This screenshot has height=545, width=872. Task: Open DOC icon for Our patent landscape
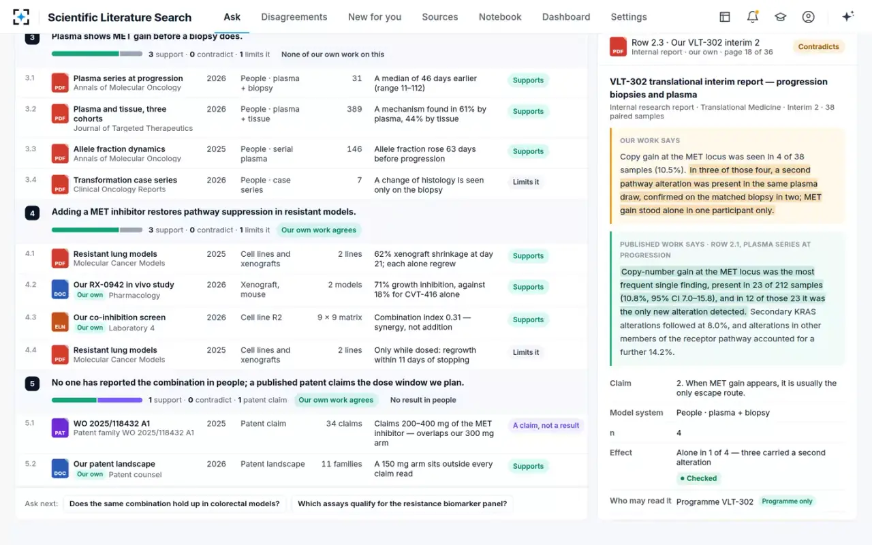60,468
